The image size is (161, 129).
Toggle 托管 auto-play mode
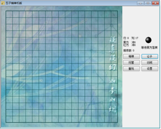(131, 63)
